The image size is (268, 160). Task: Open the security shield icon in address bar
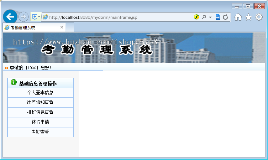[x=34, y=17]
